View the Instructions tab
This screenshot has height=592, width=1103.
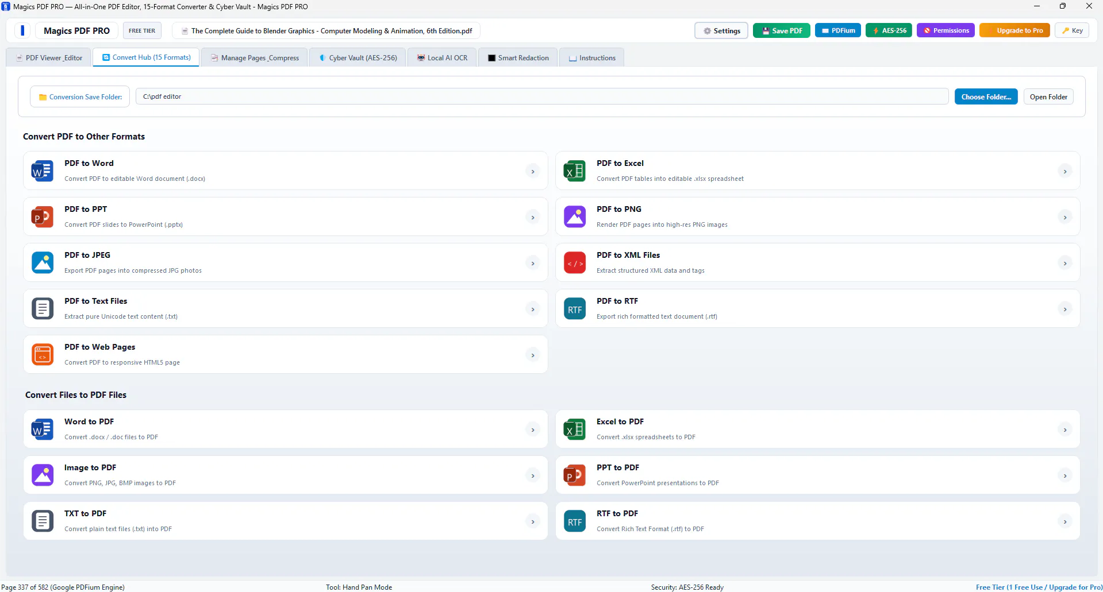tap(591, 57)
